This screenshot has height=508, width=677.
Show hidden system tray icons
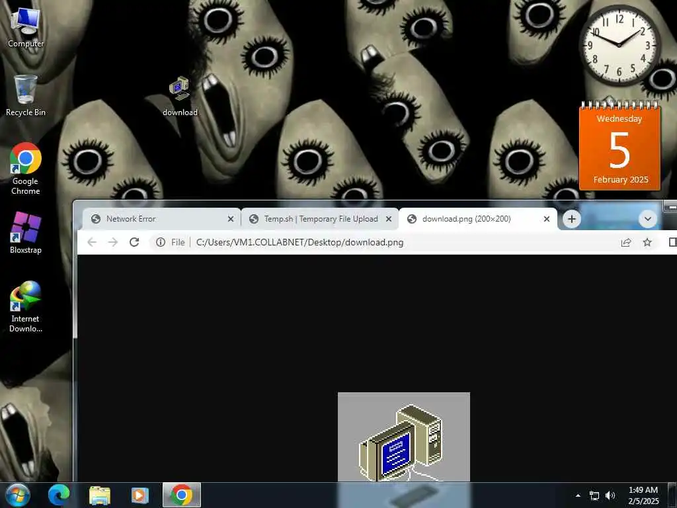point(578,495)
